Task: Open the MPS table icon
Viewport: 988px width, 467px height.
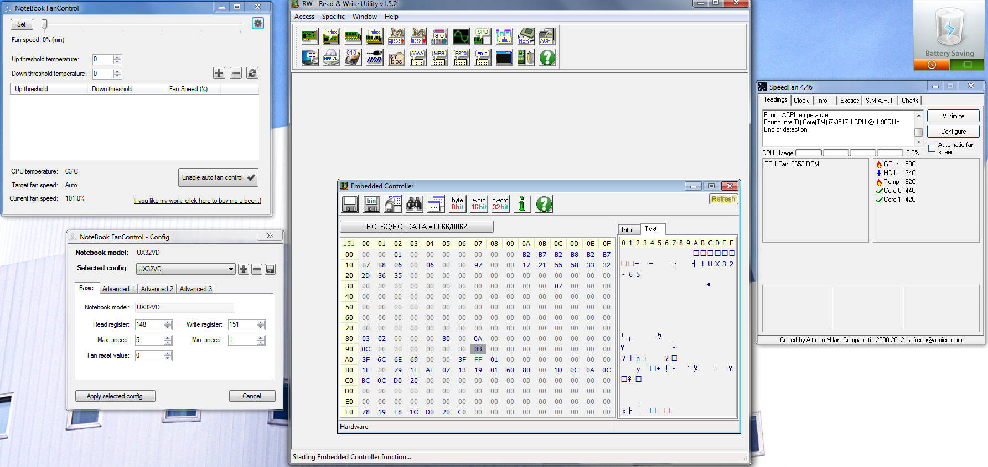Action: (x=439, y=57)
